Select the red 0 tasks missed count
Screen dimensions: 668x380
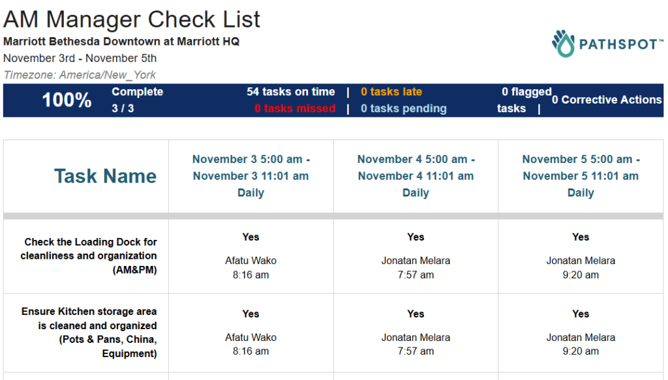295,108
